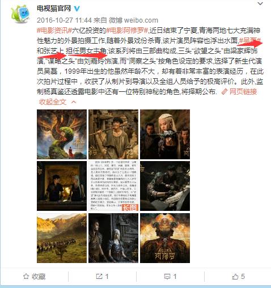Click the collapse arrow beside 收起全文
Viewport: 271px width, 288px height.
tap(74, 102)
